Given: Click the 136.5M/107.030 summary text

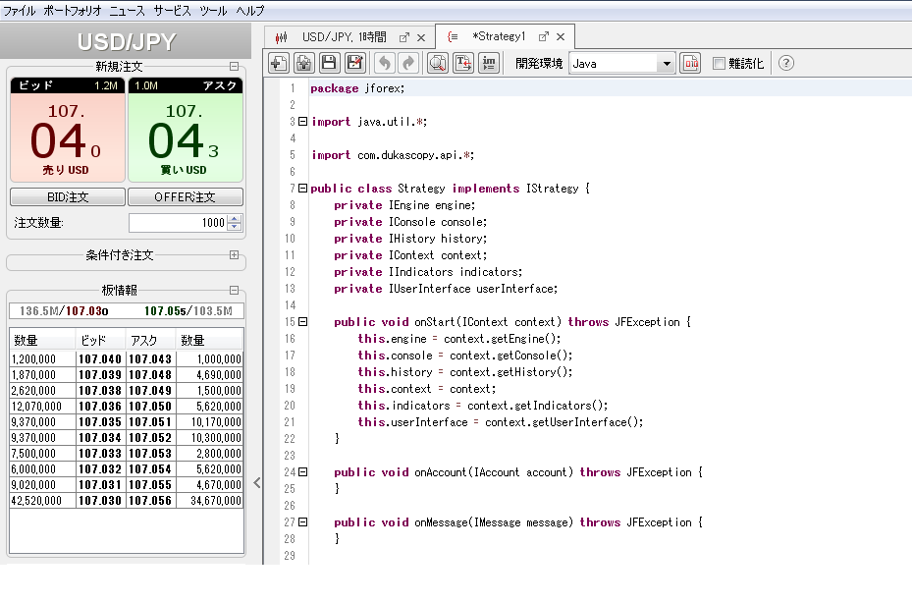Looking at the screenshot, I should [x=64, y=310].
